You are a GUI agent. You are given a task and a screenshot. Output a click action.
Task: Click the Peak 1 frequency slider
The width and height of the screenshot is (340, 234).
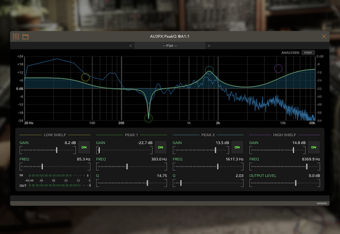(x=131, y=166)
